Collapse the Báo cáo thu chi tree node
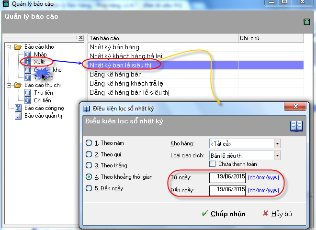Viewport: 316px width, 230px height. coord(9,85)
